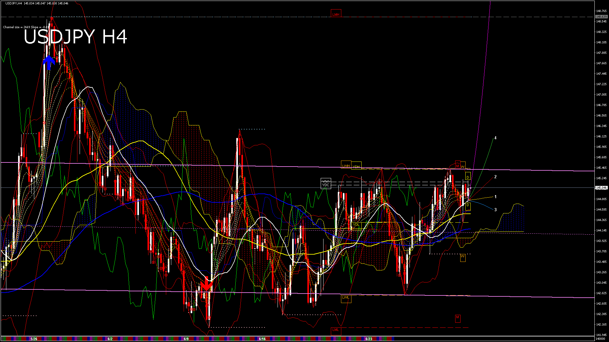Image resolution: width=609 pixels, height=342 pixels.
Task: Click the red down arrow signal marker
Action: [206, 283]
